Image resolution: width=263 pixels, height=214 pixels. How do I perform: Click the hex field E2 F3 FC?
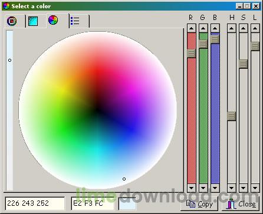coord(93,203)
